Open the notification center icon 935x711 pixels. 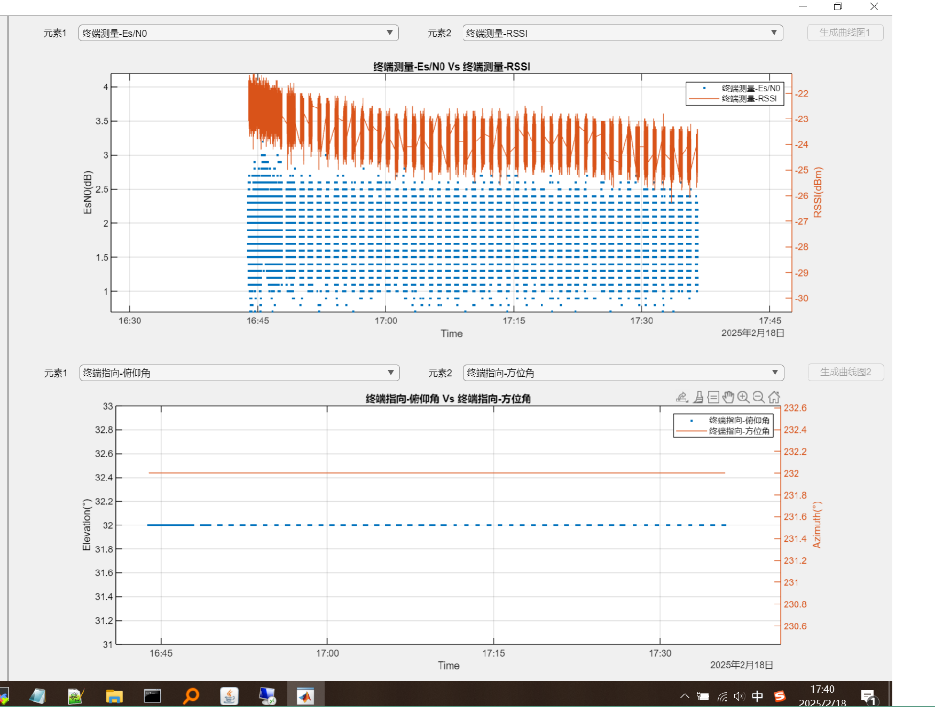tap(868, 697)
